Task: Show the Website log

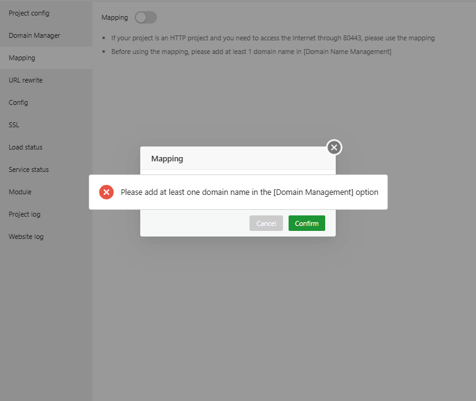Action: [x=46, y=237]
